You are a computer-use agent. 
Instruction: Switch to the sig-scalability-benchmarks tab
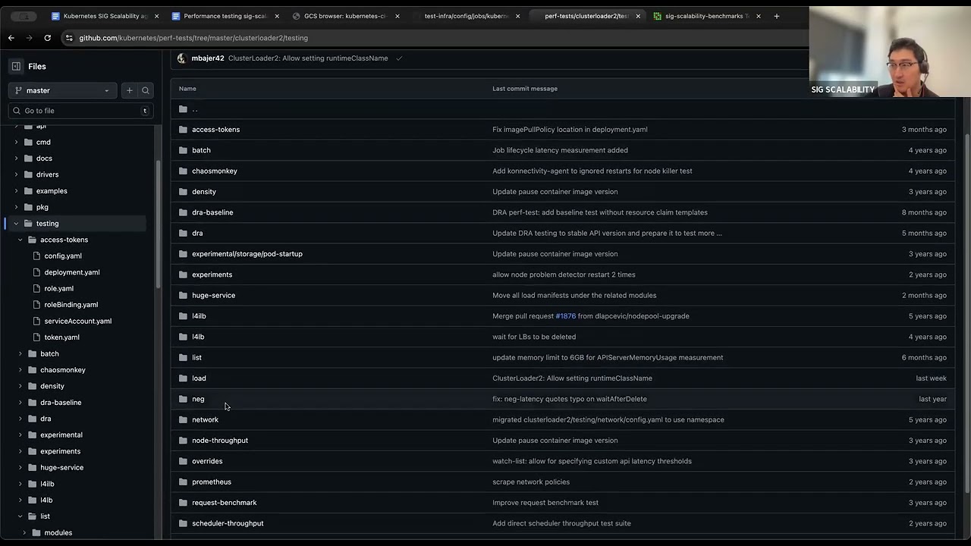pyautogui.click(x=707, y=16)
